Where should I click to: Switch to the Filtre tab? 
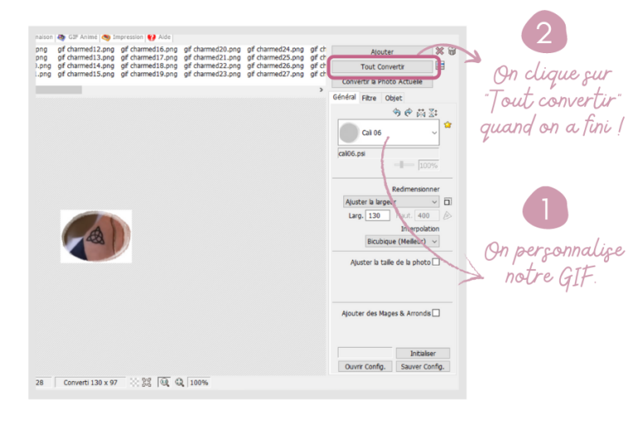[369, 98]
